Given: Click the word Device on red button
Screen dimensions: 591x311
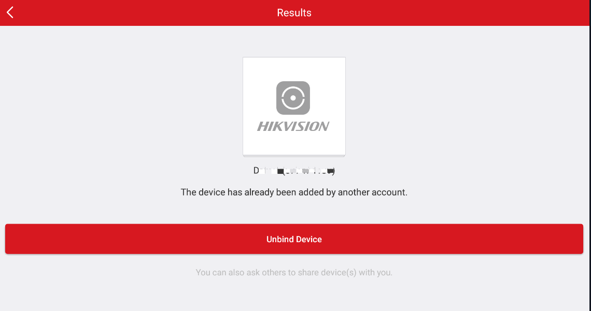Looking at the screenshot, I should (309, 239).
